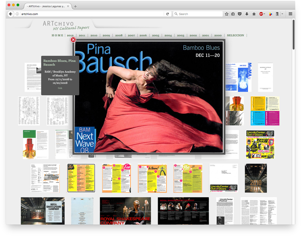Go to the 2011 archive page
Screen dimensions: 301x236
pyautogui.click(x=82, y=35)
